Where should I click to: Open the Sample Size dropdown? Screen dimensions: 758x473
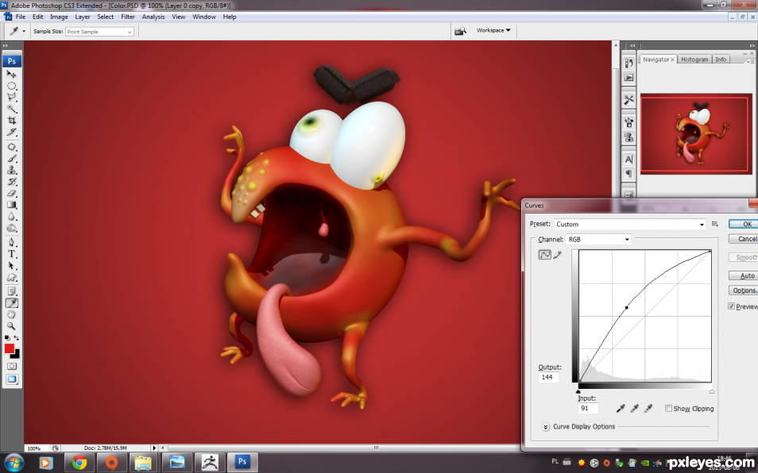[99, 32]
